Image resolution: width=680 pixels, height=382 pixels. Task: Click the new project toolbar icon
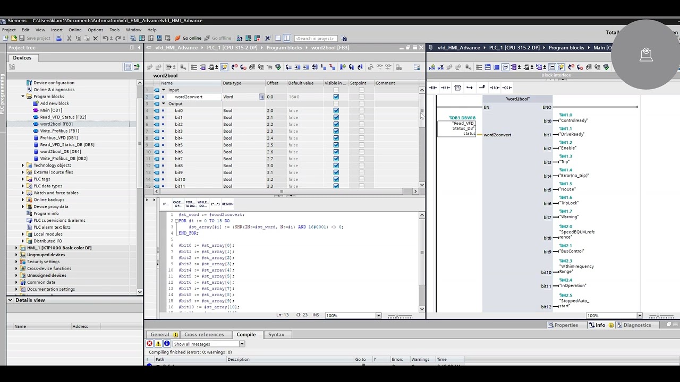[x=6, y=38]
